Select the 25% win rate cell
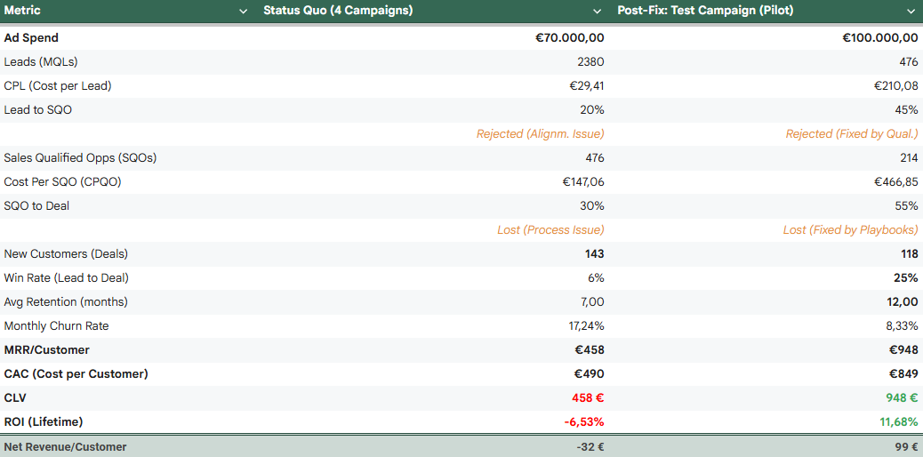 click(x=906, y=278)
